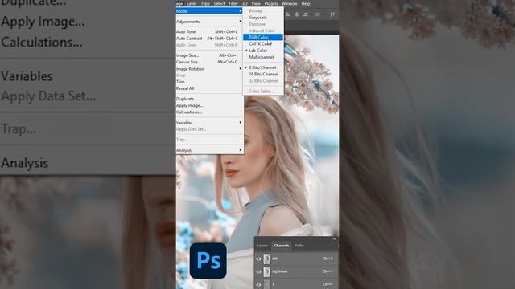Expand the Variables submenu
Screen dimensions: 515x289
[209, 123]
